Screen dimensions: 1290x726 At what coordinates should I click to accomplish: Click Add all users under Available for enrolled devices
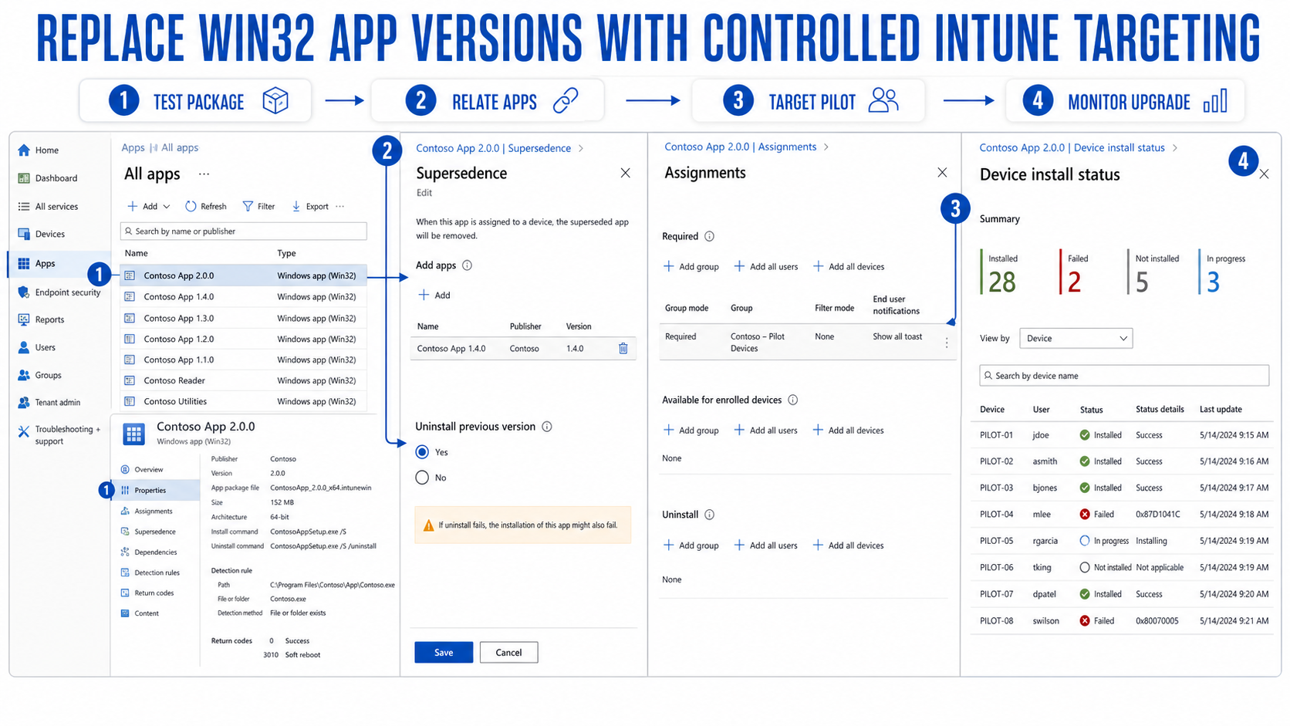[765, 431]
